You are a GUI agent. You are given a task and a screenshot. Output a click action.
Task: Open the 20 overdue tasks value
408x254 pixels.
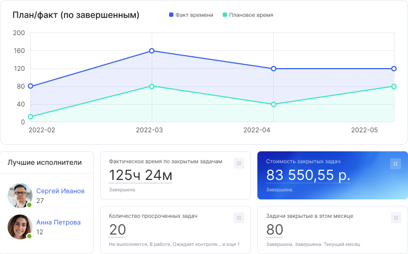tap(117, 230)
